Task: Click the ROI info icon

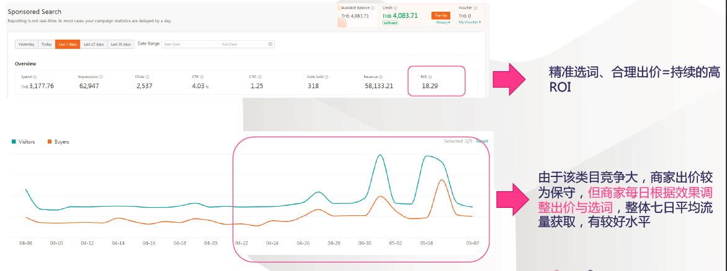Action: click(x=430, y=77)
